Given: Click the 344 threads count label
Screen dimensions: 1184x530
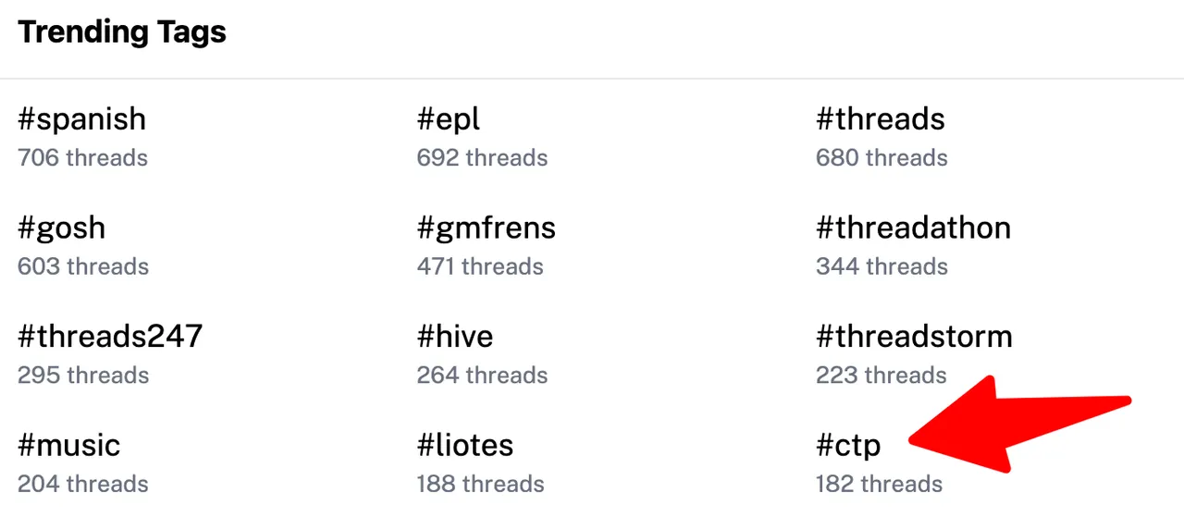Looking at the screenshot, I should point(882,266).
